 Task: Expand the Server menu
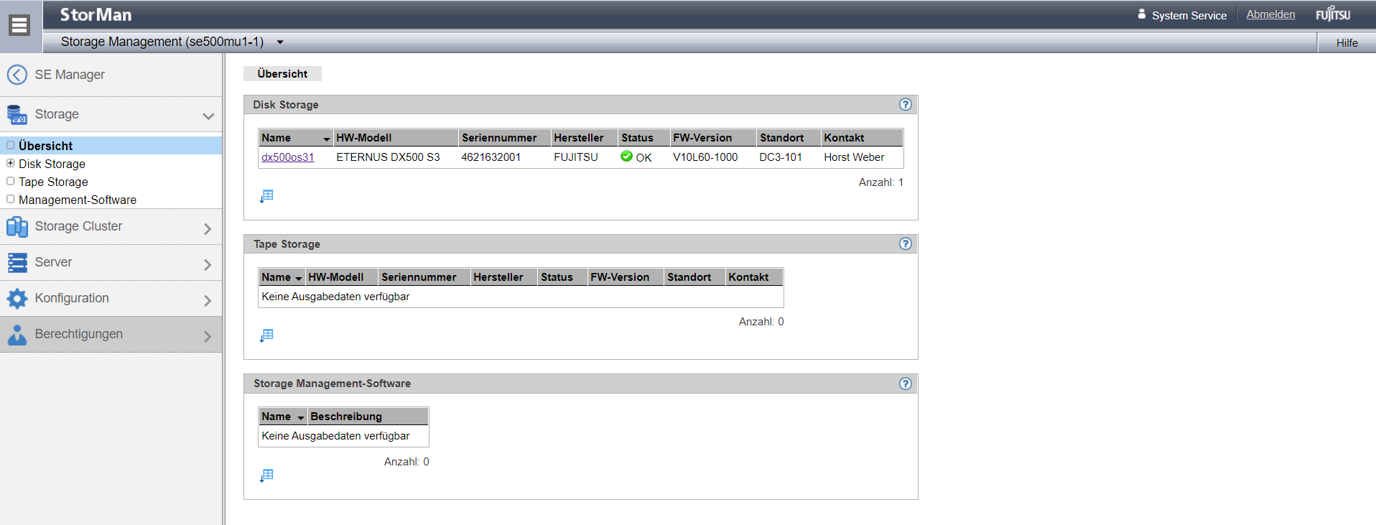pyautogui.click(x=208, y=264)
